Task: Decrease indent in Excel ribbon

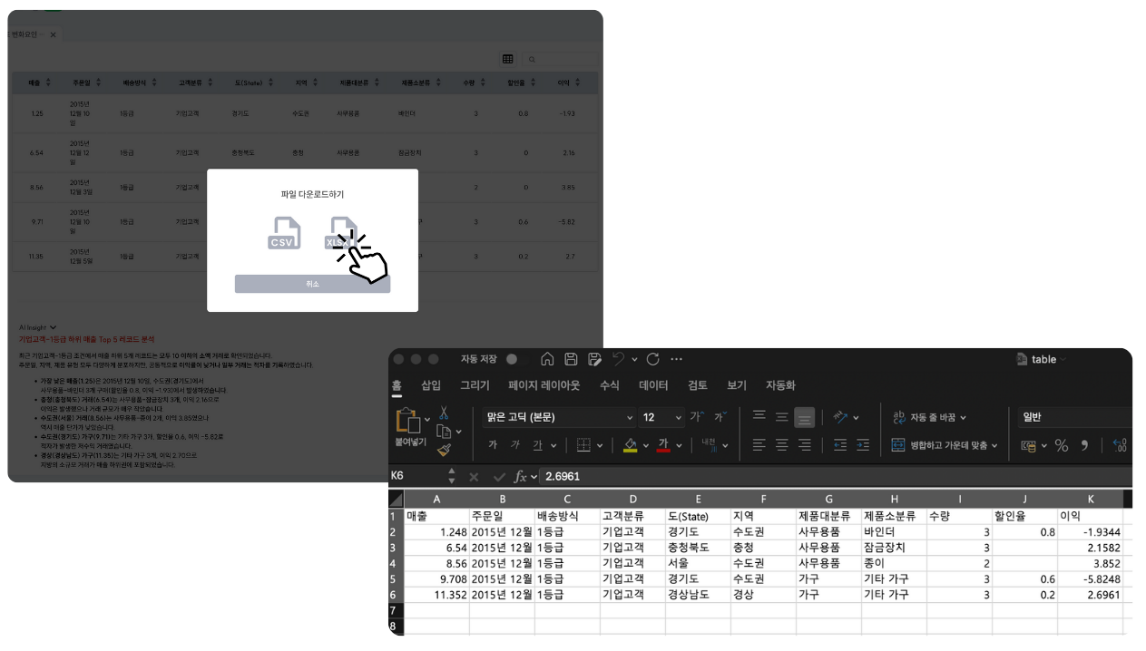Action: (840, 445)
